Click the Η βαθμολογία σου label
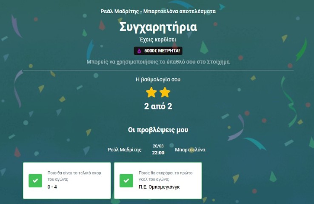The height and width of the screenshot is (204, 314). point(158,80)
